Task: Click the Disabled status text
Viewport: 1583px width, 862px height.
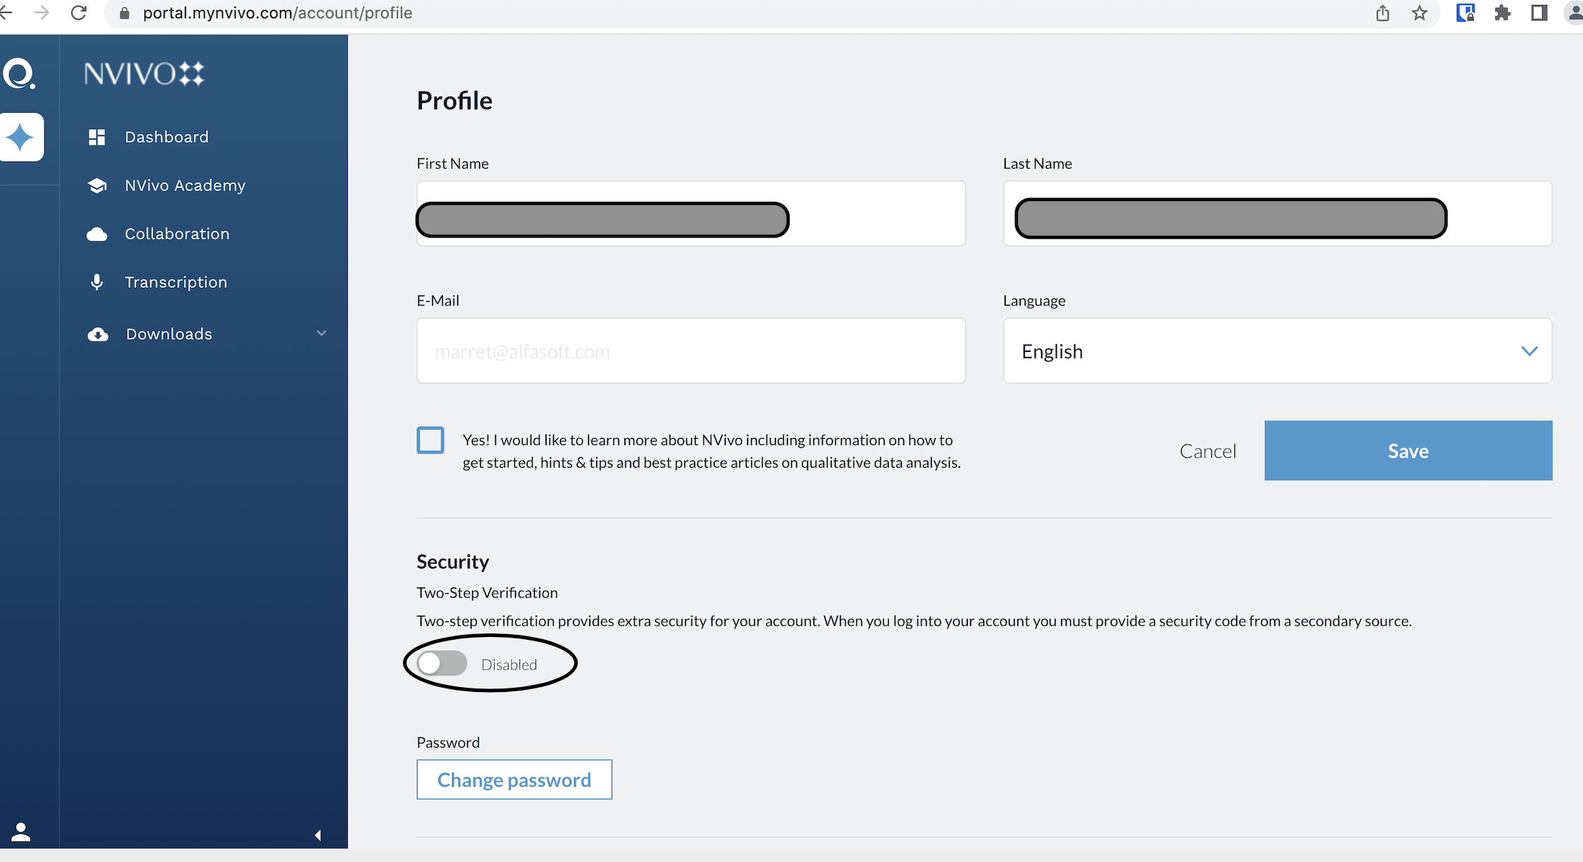Action: pos(509,664)
